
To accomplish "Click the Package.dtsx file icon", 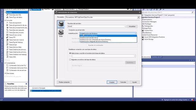I will (143, 26).
